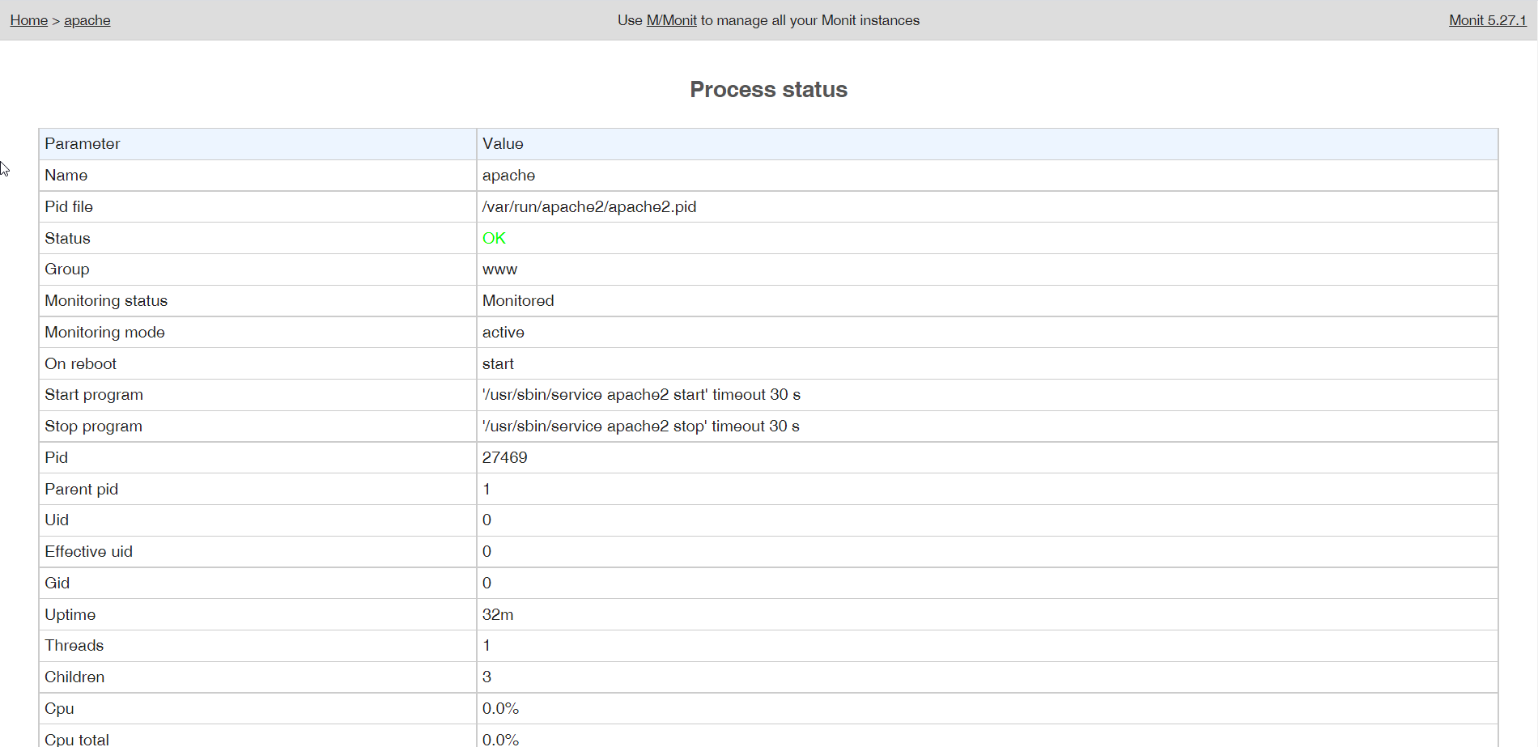Select the On reboot label
The width and height of the screenshot is (1538, 747).
[x=80, y=363]
